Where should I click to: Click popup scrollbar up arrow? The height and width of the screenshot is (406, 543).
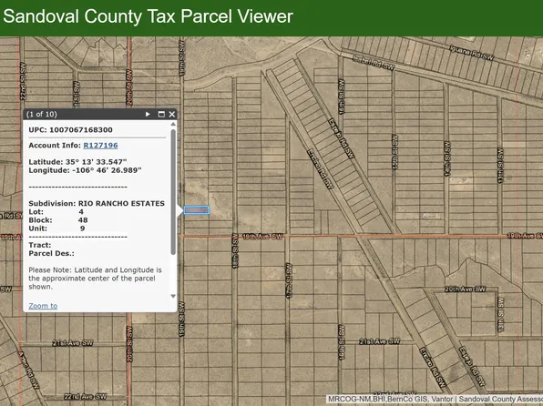pyautogui.click(x=173, y=124)
